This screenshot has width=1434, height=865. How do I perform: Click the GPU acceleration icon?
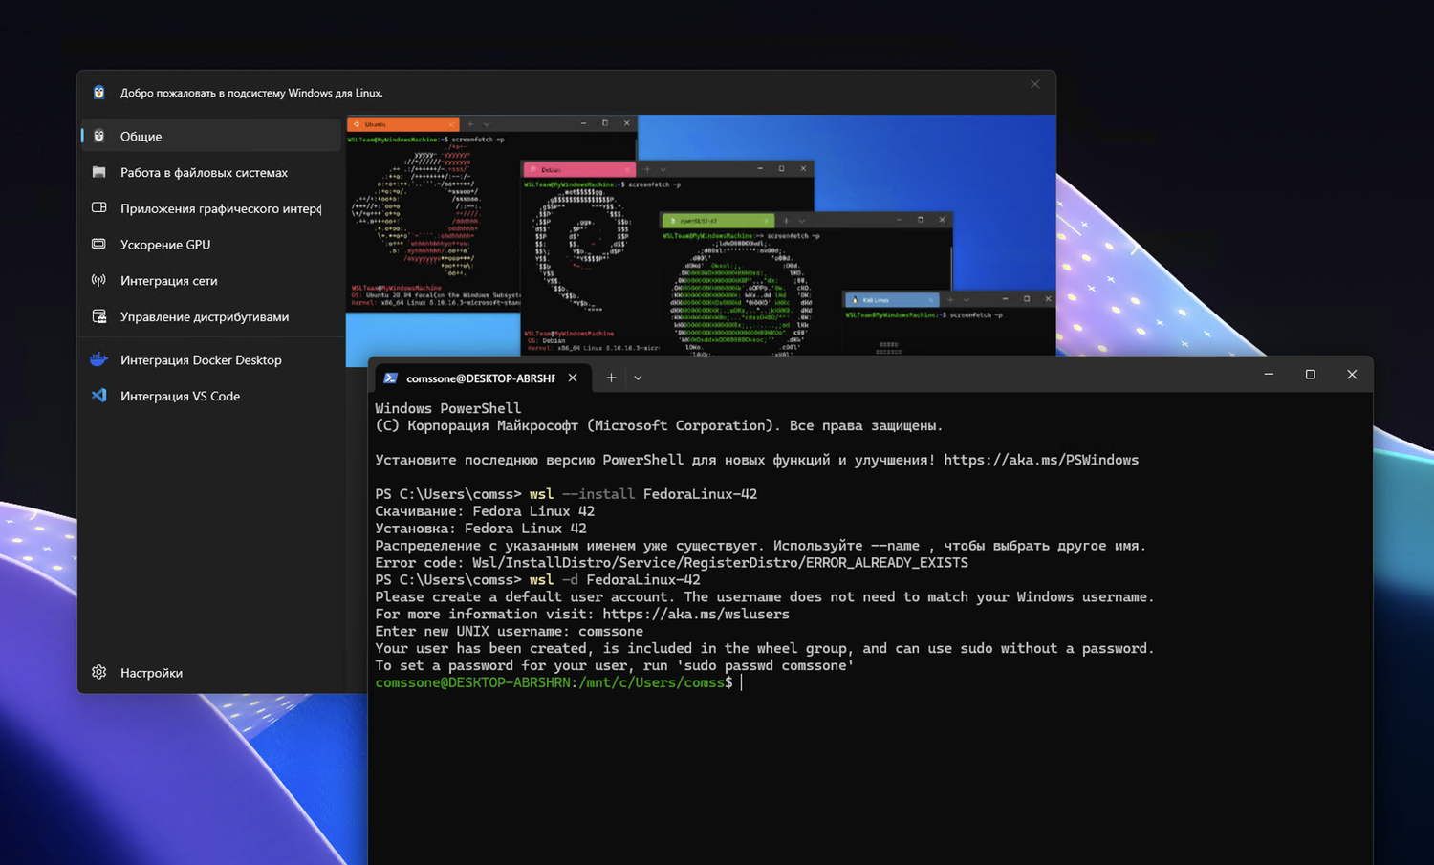click(98, 244)
